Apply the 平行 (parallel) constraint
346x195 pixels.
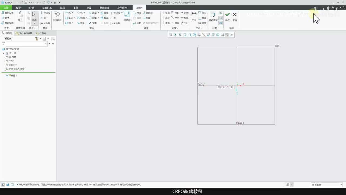point(185,23)
